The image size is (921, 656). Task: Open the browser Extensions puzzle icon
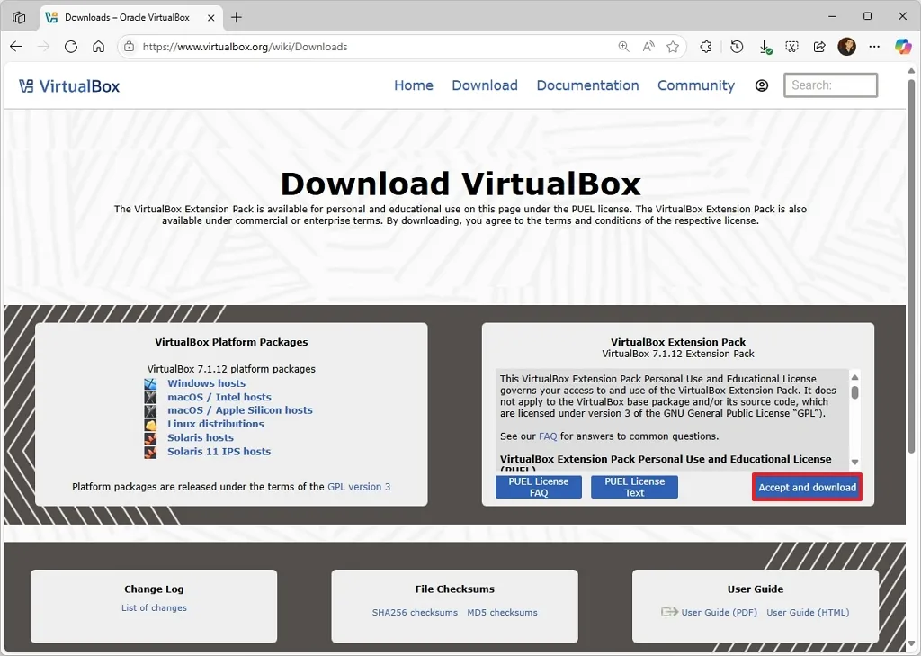(706, 47)
